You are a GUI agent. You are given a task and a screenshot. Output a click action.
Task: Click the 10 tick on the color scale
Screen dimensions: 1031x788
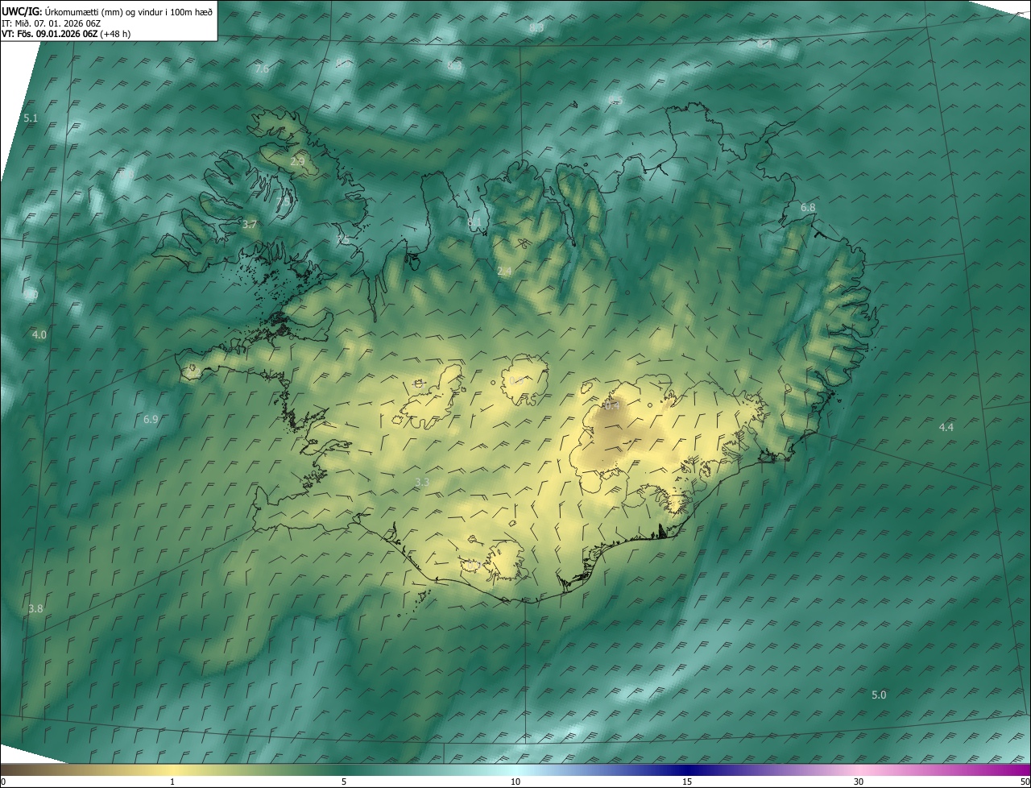click(x=515, y=782)
